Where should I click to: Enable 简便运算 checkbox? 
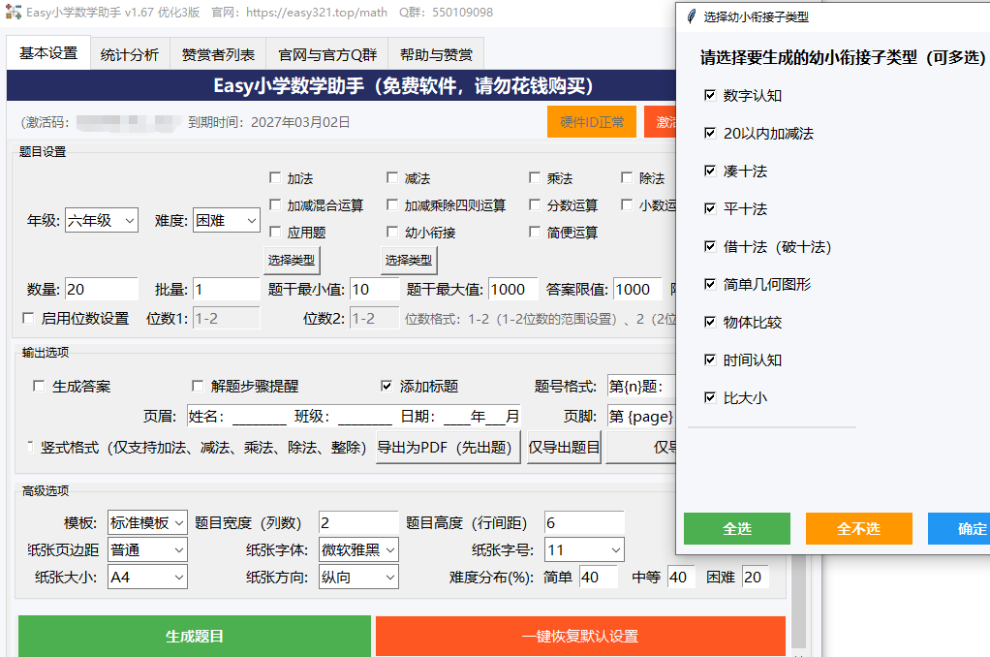pyautogui.click(x=535, y=232)
